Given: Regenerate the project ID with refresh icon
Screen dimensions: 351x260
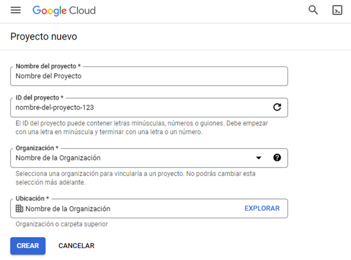Looking at the screenshot, I should click(x=277, y=107).
